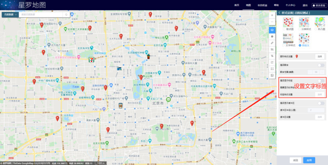Click red pin near 北京理工大学体育馆
This screenshot has height=165, width=328.
pos(90,28)
